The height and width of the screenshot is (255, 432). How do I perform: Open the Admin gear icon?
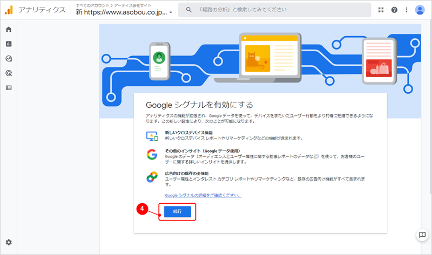pos(9,243)
